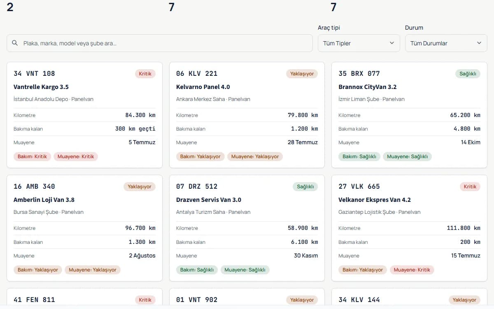Open the Brannox CityVan 3.2 card

point(409,115)
